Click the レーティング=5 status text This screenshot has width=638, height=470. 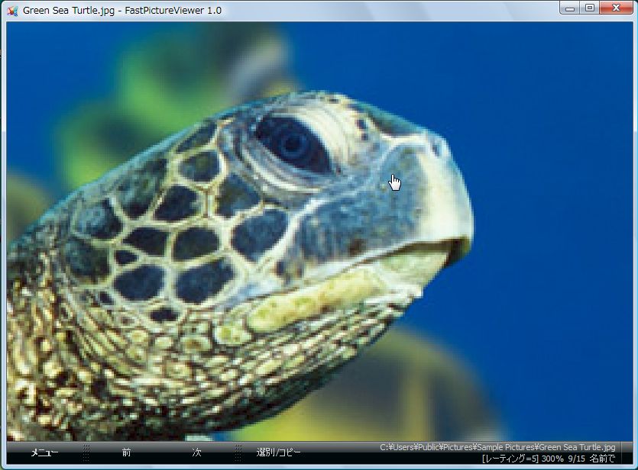click(510, 459)
